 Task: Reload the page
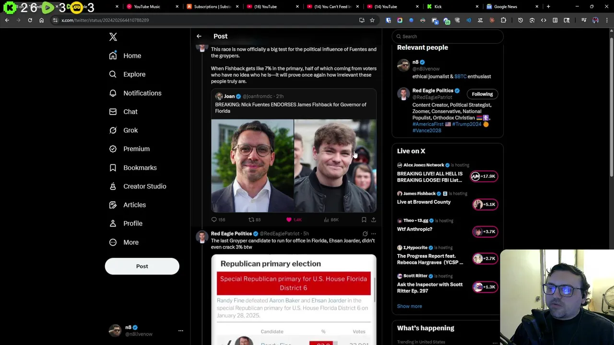pos(30,20)
